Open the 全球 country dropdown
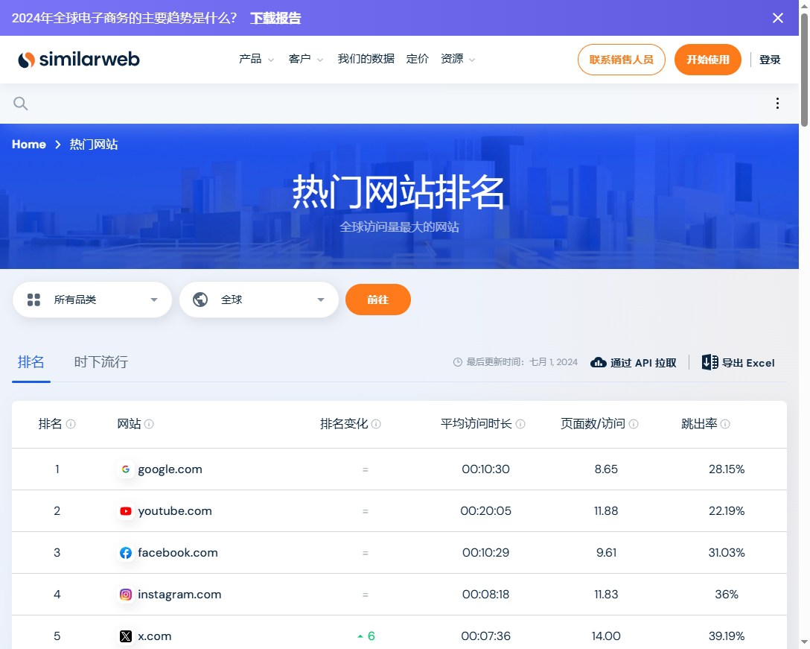Viewport: 810px width, 649px height. point(259,300)
